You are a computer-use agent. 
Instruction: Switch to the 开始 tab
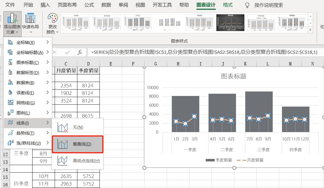click(x=28, y=5)
